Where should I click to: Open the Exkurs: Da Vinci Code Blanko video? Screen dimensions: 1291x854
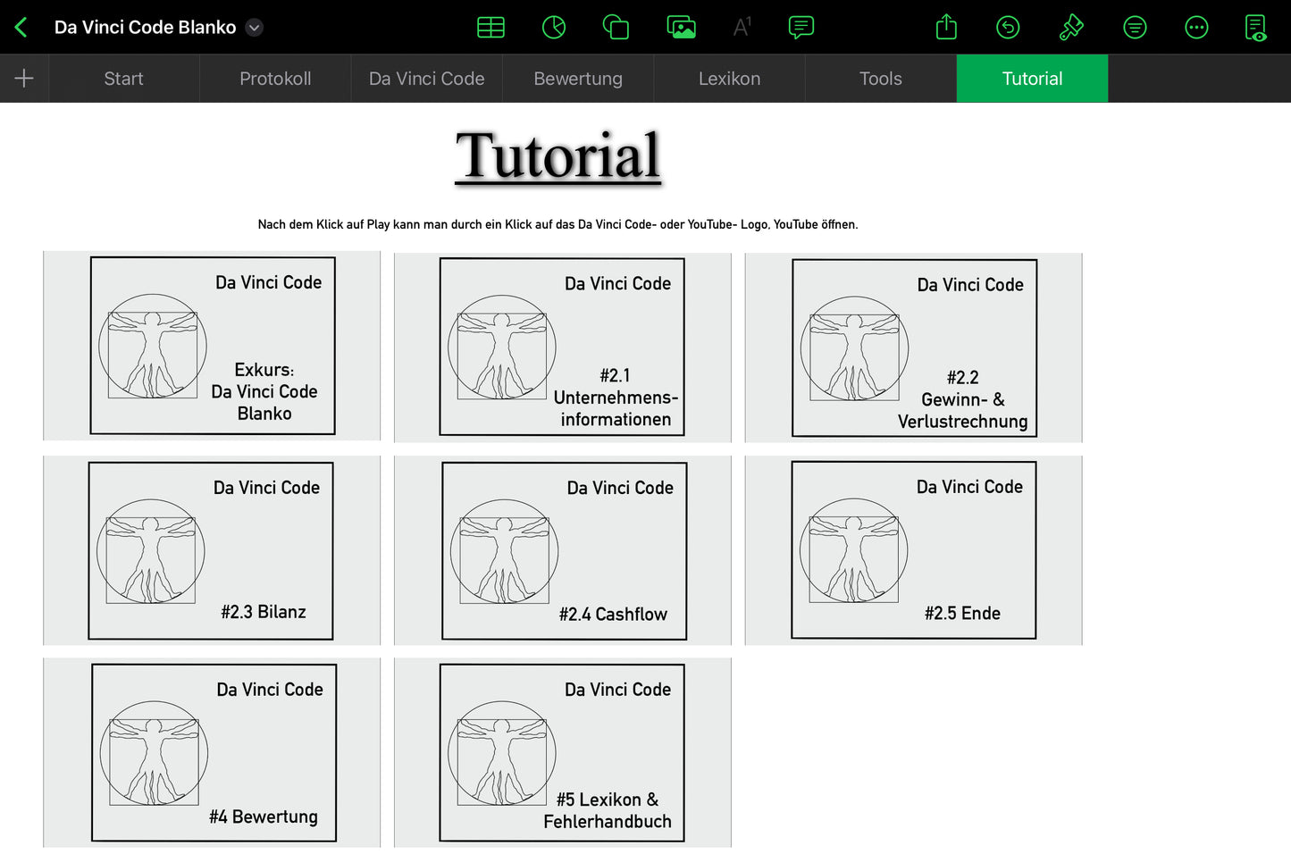click(x=212, y=346)
